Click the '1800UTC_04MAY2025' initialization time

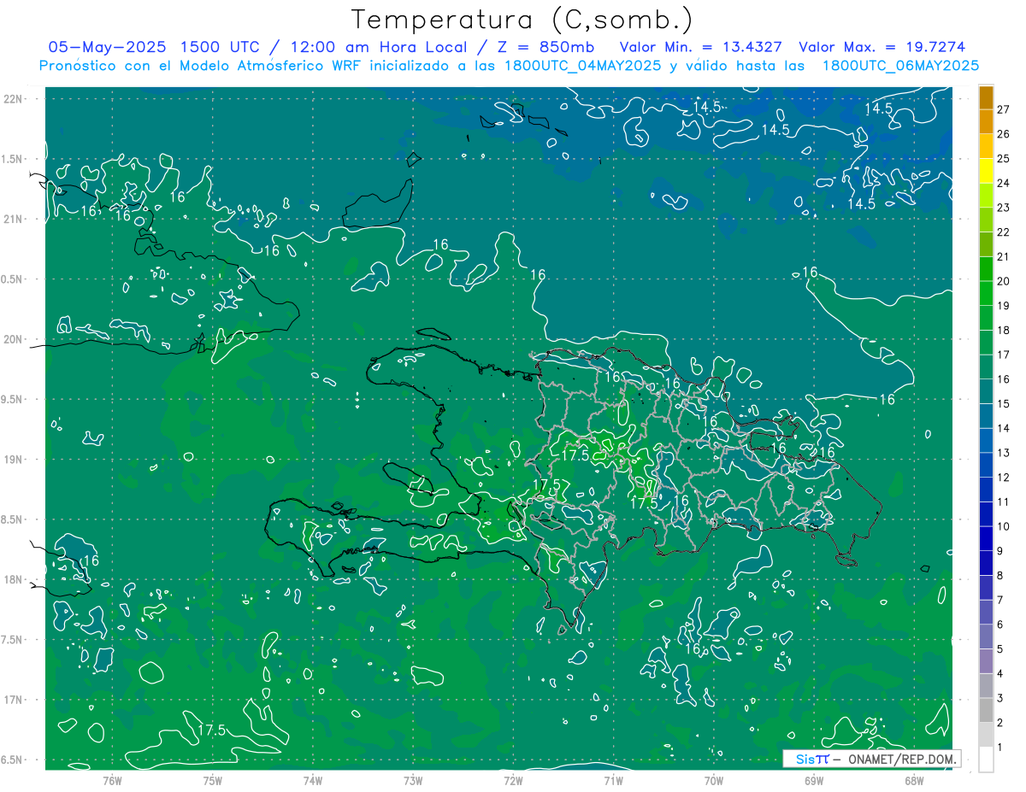click(x=582, y=66)
